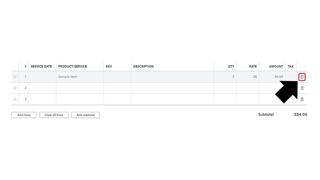Screen dimensions: 320x180
Task: Select Product/Service cell in row 2
Action: pyautogui.click(x=80, y=88)
